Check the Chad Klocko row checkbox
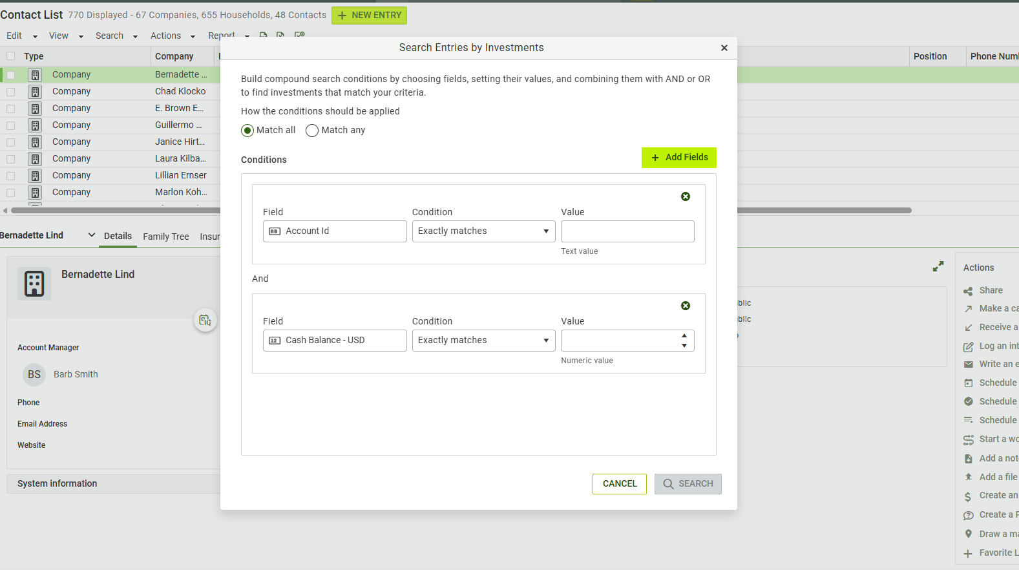This screenshot has width=1019, height=570. coord(11,92)
